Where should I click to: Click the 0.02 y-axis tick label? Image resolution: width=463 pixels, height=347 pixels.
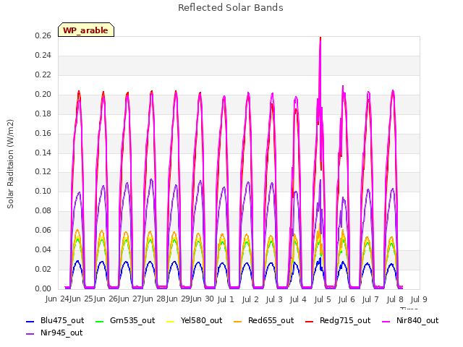[x=43, y=269]
